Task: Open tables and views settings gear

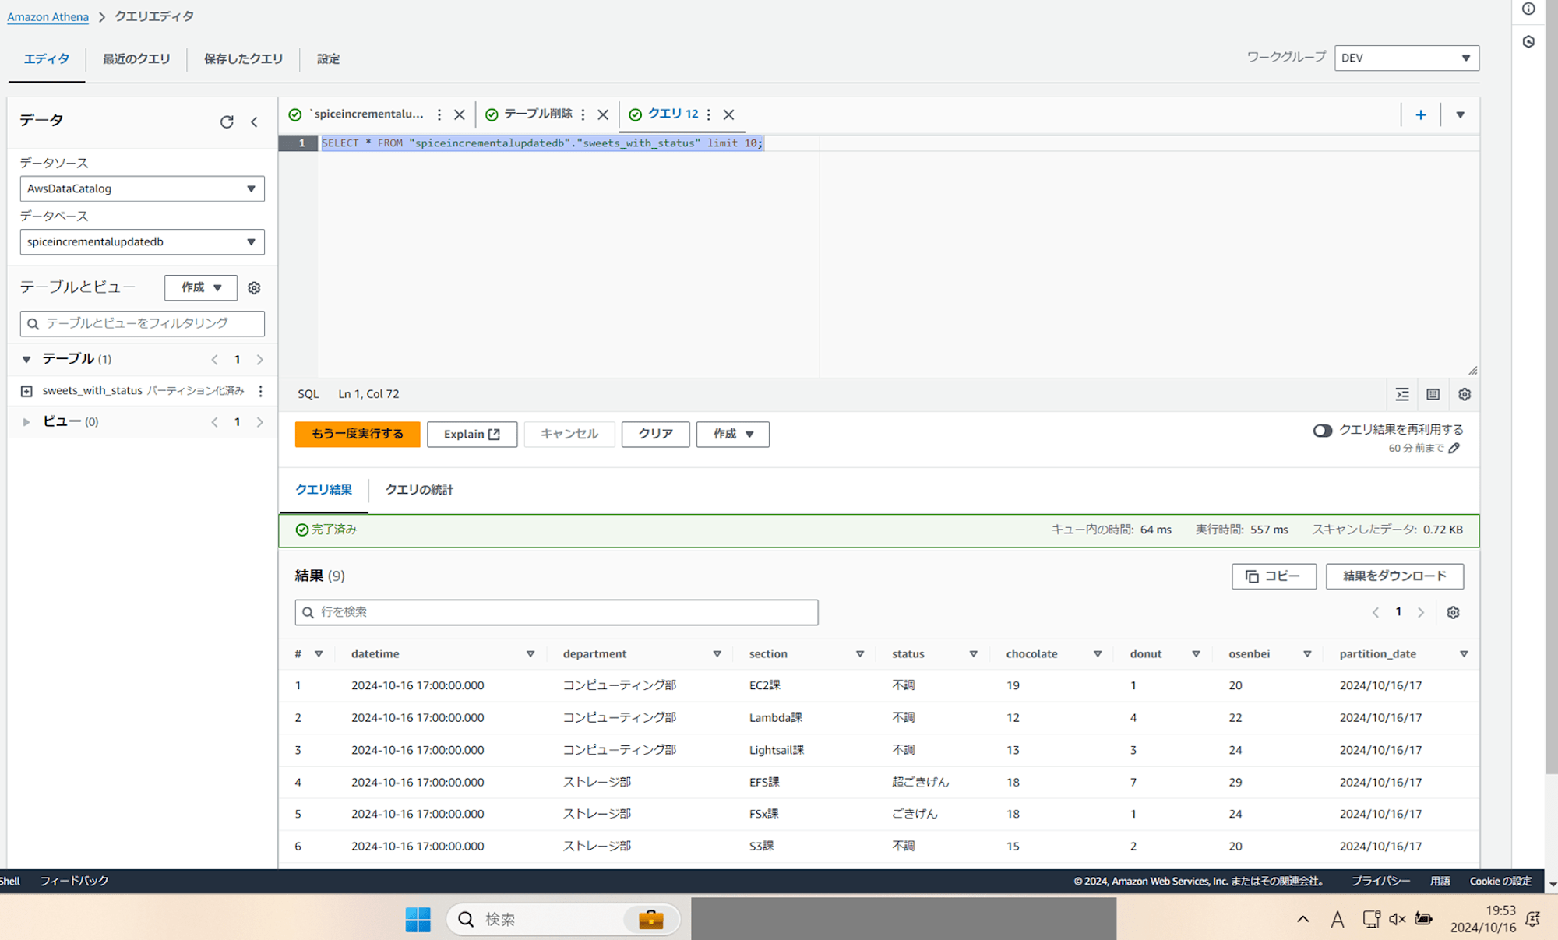Action: 254,288
